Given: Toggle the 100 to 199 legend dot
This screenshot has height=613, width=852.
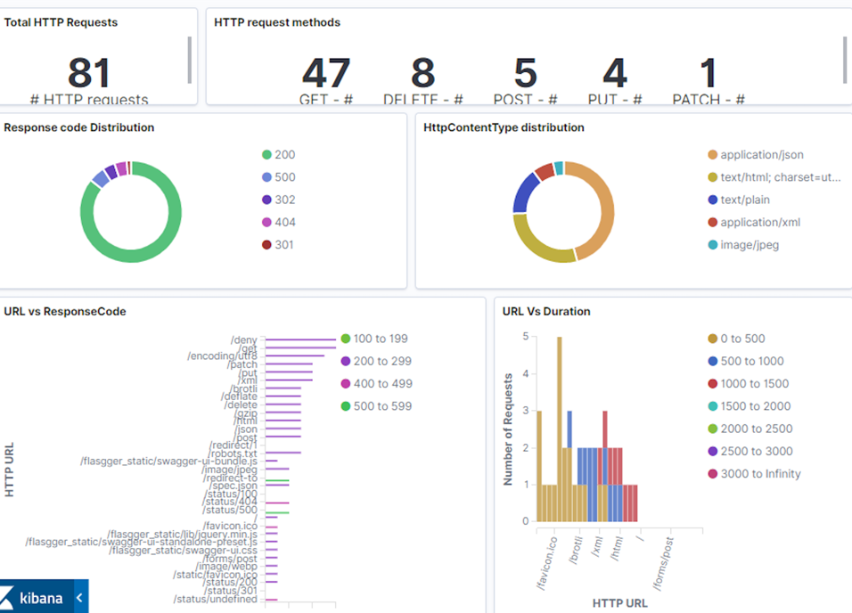Looking at the screenshot, I should pyautogui.click(x=346, y=339).
